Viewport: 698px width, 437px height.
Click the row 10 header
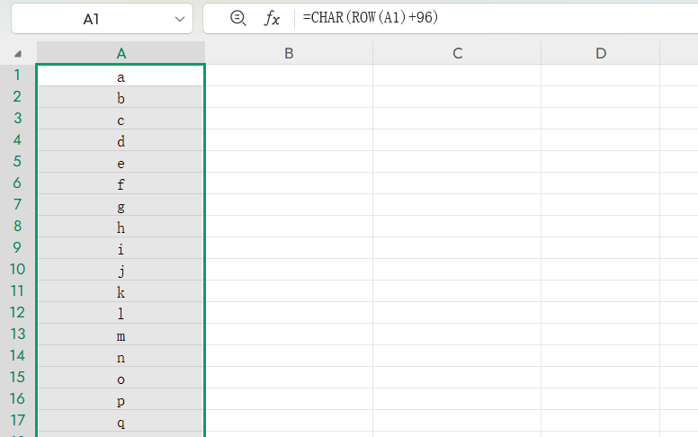(18, 270)
